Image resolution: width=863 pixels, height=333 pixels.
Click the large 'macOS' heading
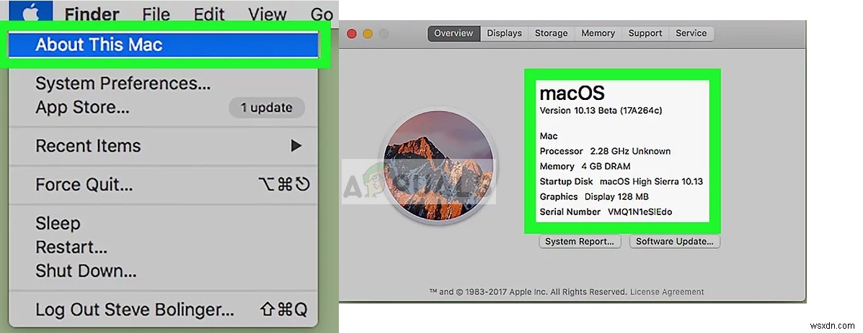click(x=572, y=93)
